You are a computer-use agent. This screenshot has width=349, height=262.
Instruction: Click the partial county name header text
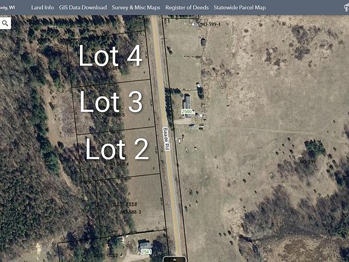[7, 7]
